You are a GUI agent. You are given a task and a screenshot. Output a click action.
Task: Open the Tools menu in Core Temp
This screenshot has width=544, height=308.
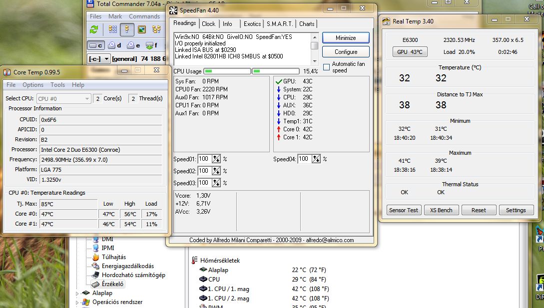pos(57,85)
